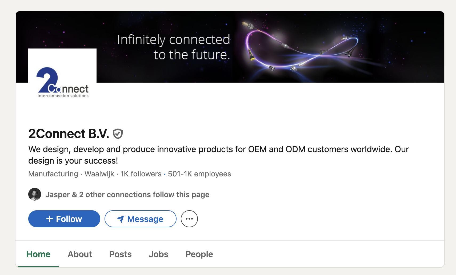Select the People tab

(x=199, y=254)
